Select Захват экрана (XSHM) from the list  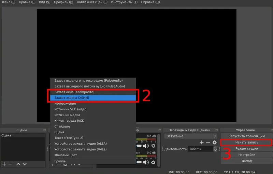pos(93,98)
